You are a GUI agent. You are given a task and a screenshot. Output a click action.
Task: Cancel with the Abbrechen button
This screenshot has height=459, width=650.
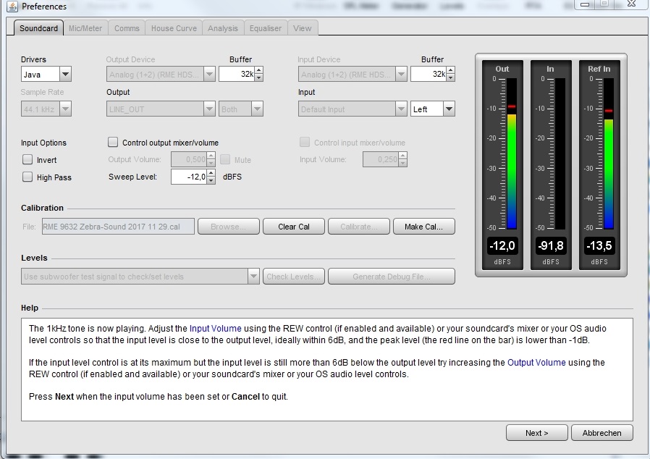coord(602,433)
